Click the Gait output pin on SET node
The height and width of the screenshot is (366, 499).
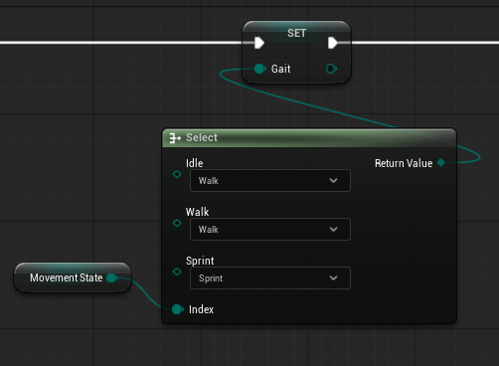pyautogui.click(x=331, y=69)
